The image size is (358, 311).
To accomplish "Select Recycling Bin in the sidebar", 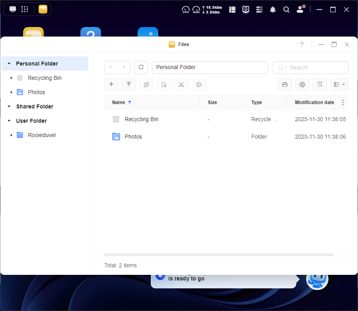I will [45, 78].
